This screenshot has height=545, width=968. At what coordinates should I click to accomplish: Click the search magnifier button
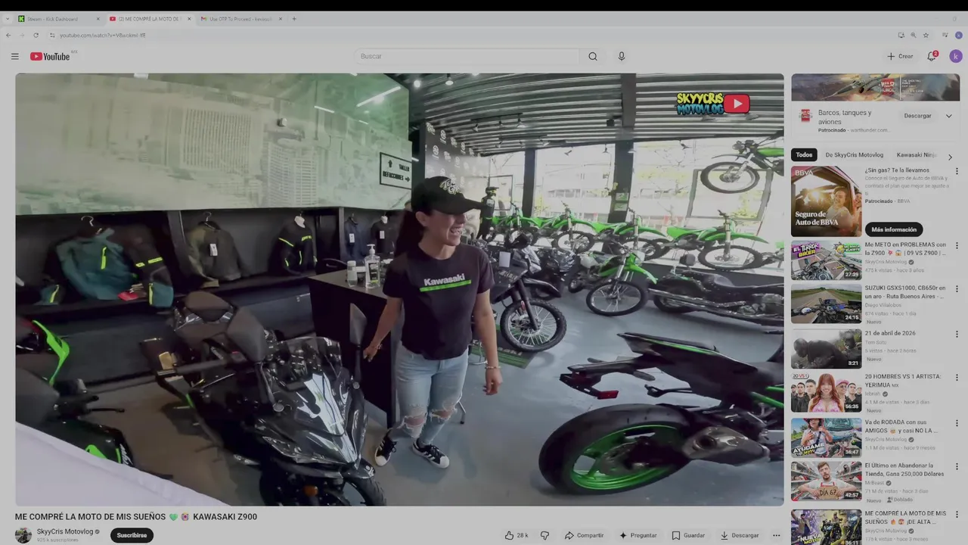click(x=593, y=56)
